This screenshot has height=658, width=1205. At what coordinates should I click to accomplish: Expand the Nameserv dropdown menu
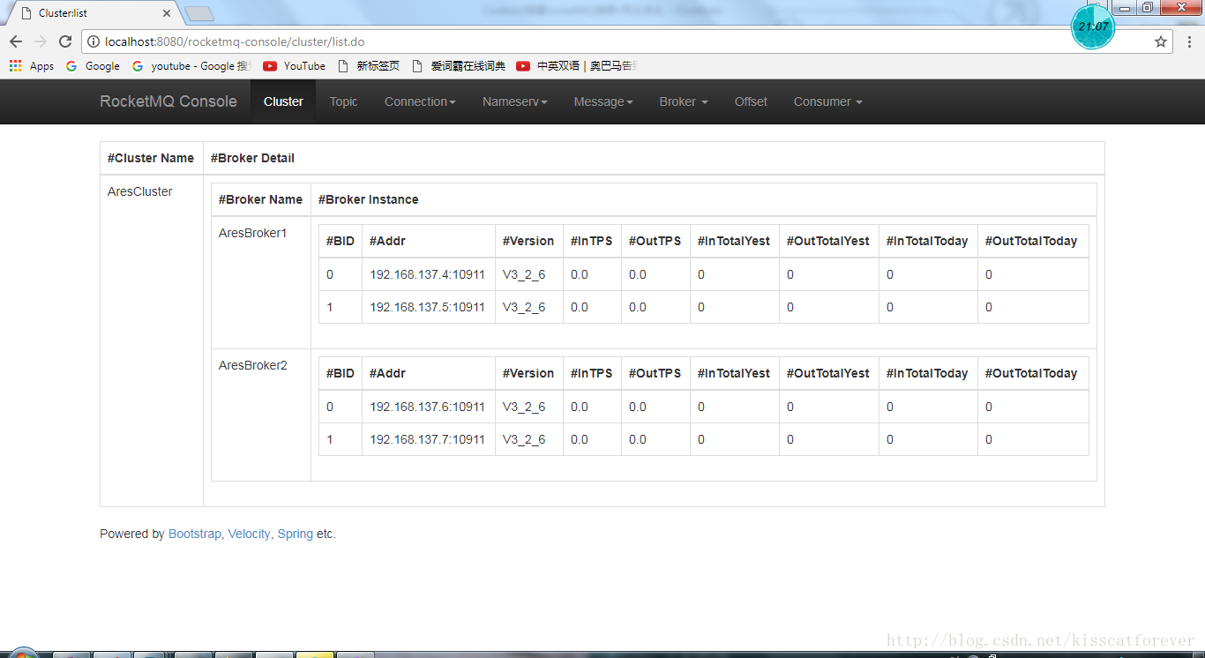click(x=515, y=101)
